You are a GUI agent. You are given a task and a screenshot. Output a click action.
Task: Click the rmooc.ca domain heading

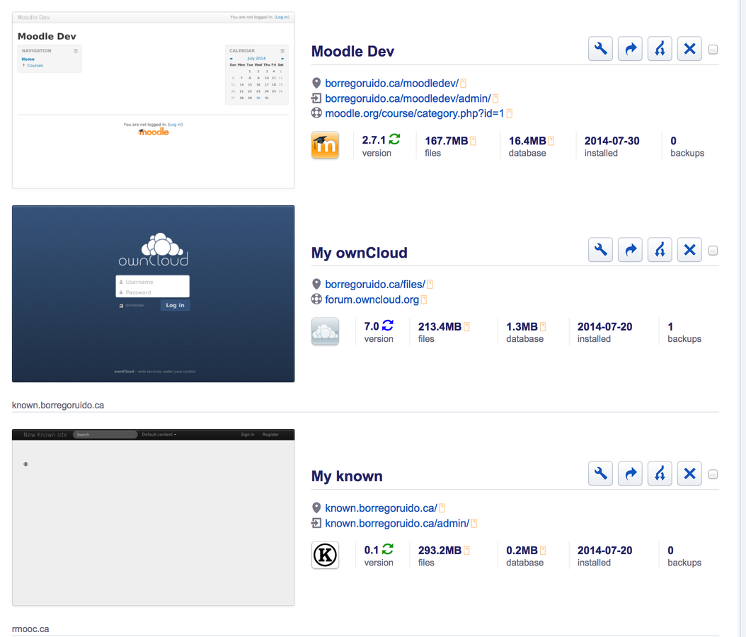pos(30,629)
